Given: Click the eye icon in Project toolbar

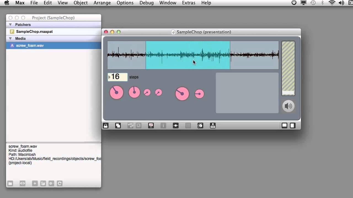Looking at the screenshot, I should 22,183.
